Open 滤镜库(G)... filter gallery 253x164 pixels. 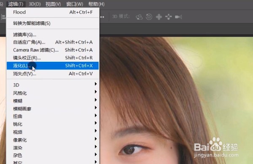tap(53, 34)
